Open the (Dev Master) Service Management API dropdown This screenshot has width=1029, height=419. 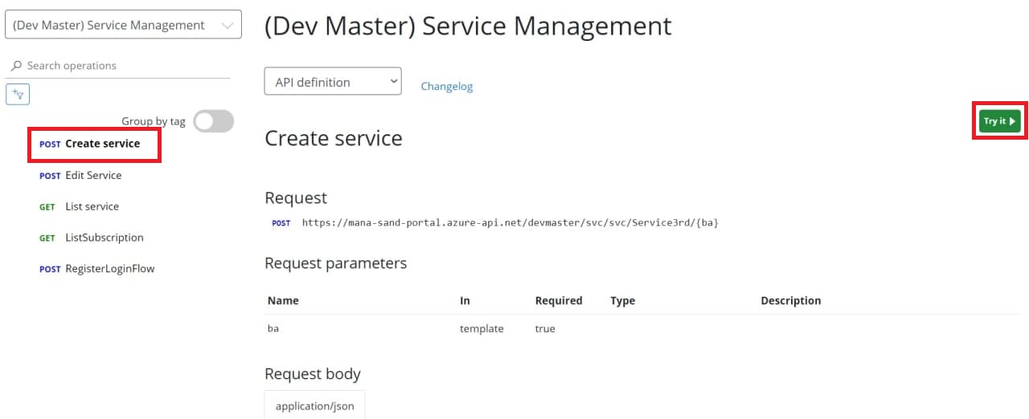coord(123,25)
